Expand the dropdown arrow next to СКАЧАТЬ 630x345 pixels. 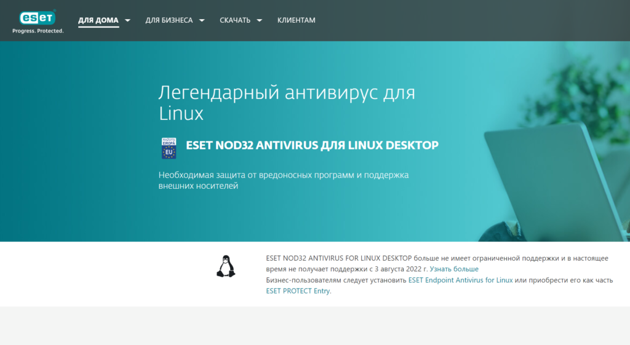coord(259,20)
